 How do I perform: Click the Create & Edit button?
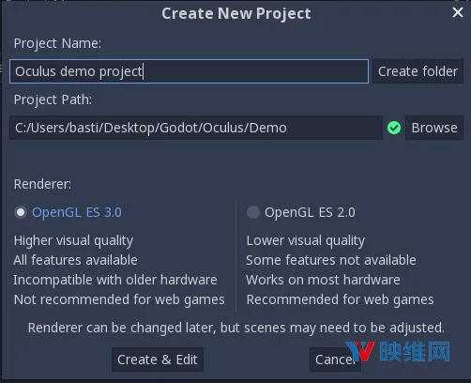pyautogui.click(x=158, y=360)
